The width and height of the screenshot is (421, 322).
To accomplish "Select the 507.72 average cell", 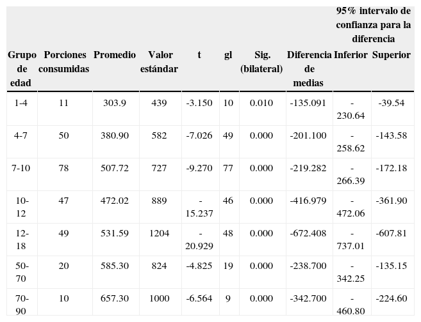I will point(115,168).
